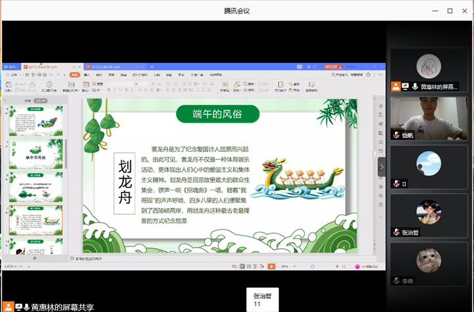Click the help question icon in right sidebar
The image size is (474, 312).
pos(381,204)
